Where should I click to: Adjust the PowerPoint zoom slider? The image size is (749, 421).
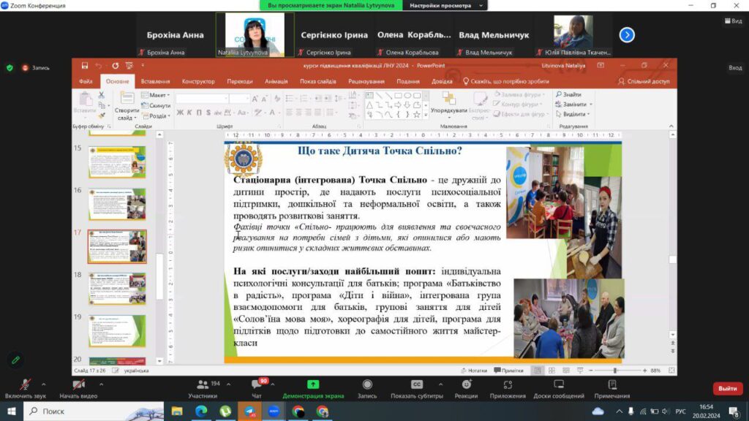click(x=614, y=371)
